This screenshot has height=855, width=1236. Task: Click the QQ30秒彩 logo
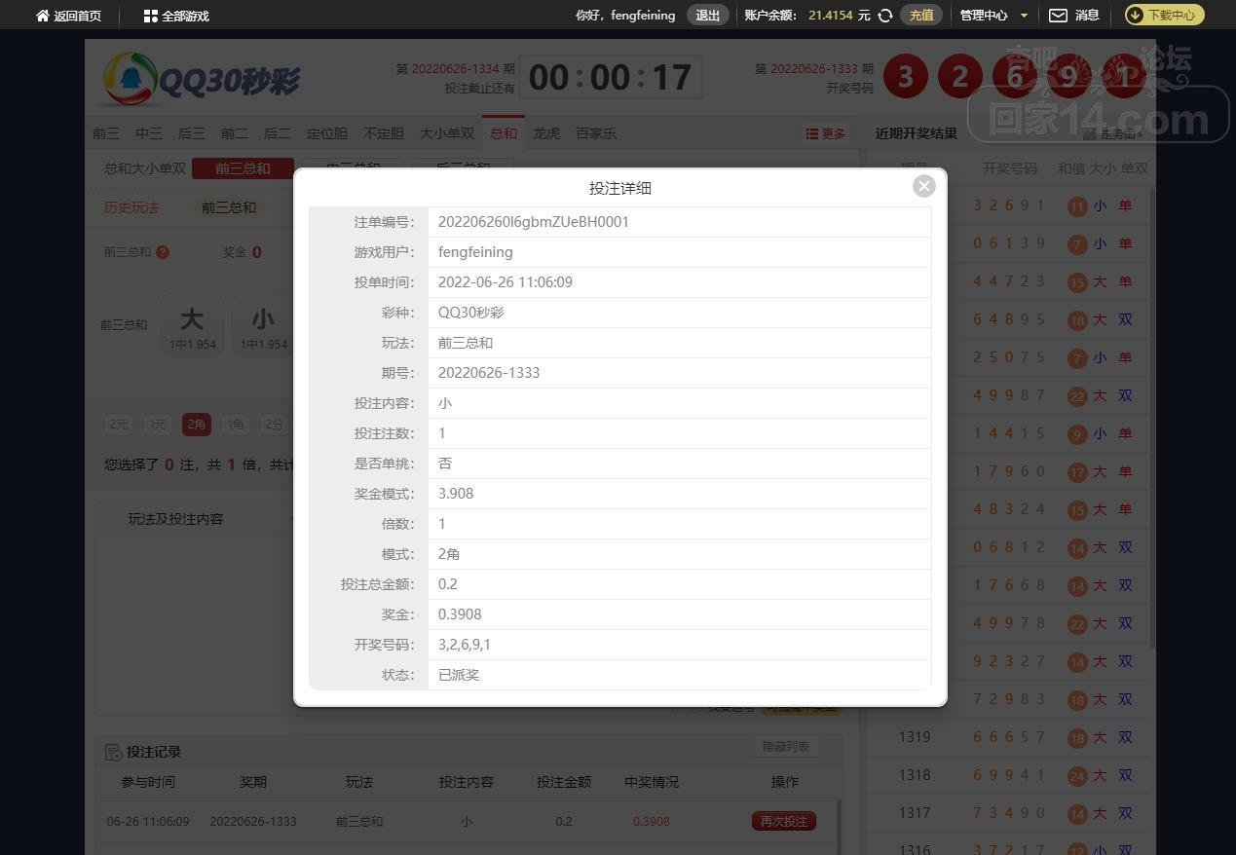click(x=202, y=79)
